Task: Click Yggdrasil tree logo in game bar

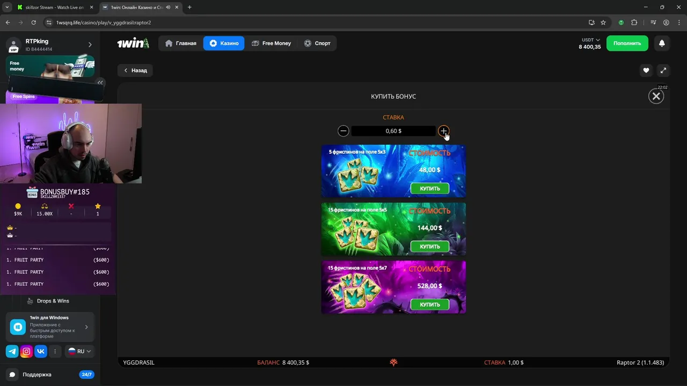Action: pos(393,363)
